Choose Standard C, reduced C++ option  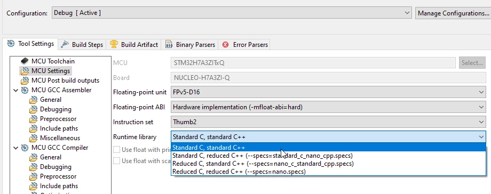pos(328,156)
